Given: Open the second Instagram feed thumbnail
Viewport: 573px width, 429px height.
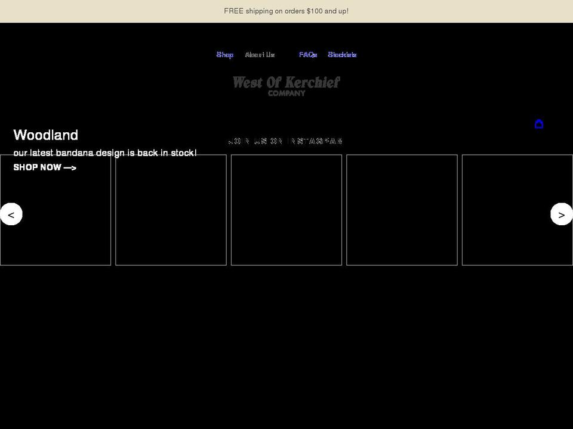Looking at the screenshot, I should tap(171, 210).
